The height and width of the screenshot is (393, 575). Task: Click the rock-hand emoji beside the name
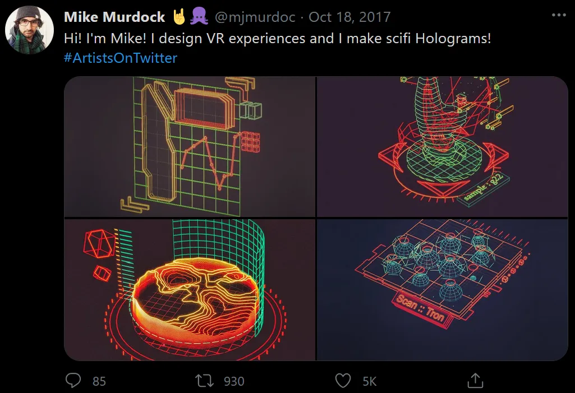pos(180,17)
